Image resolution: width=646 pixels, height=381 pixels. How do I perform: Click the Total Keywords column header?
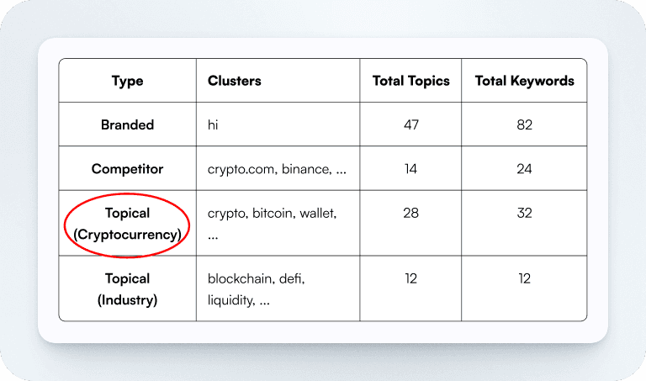pyautogui.click(x=524, y=82)
